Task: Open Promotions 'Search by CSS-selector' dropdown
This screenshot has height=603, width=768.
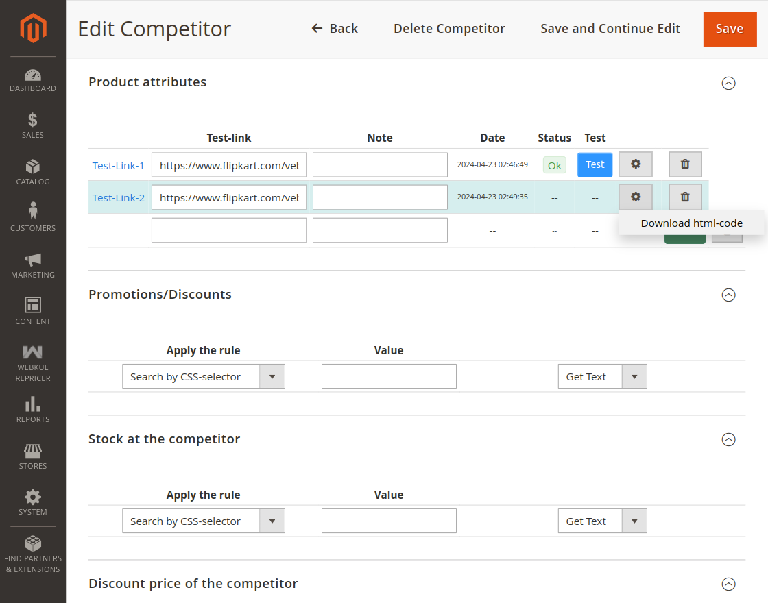Action: coord(203,377)
